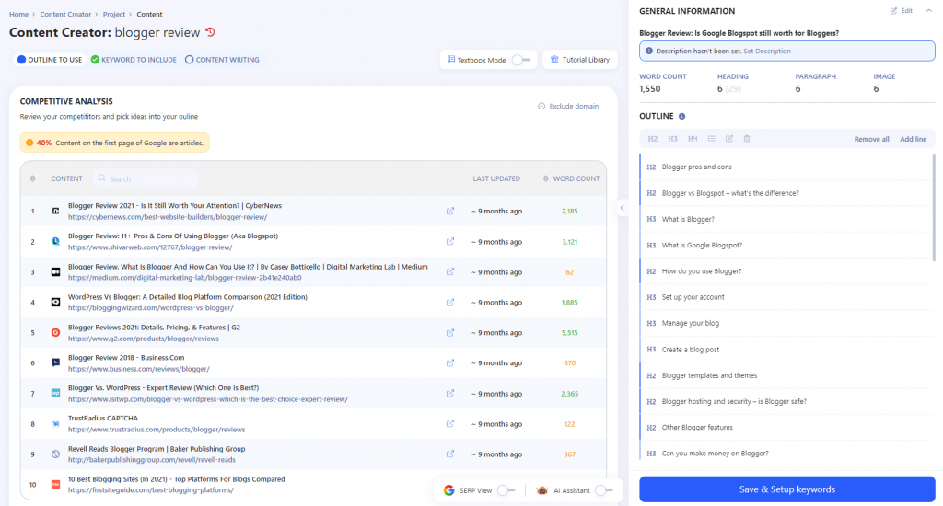
Task: Click the LAST UPDATED column header
Action: pos(496,178)
